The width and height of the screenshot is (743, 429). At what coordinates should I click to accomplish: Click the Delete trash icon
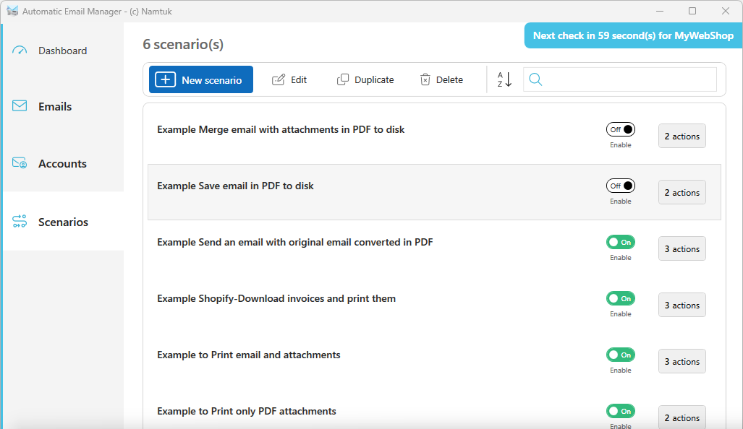[x=425, y=79]
